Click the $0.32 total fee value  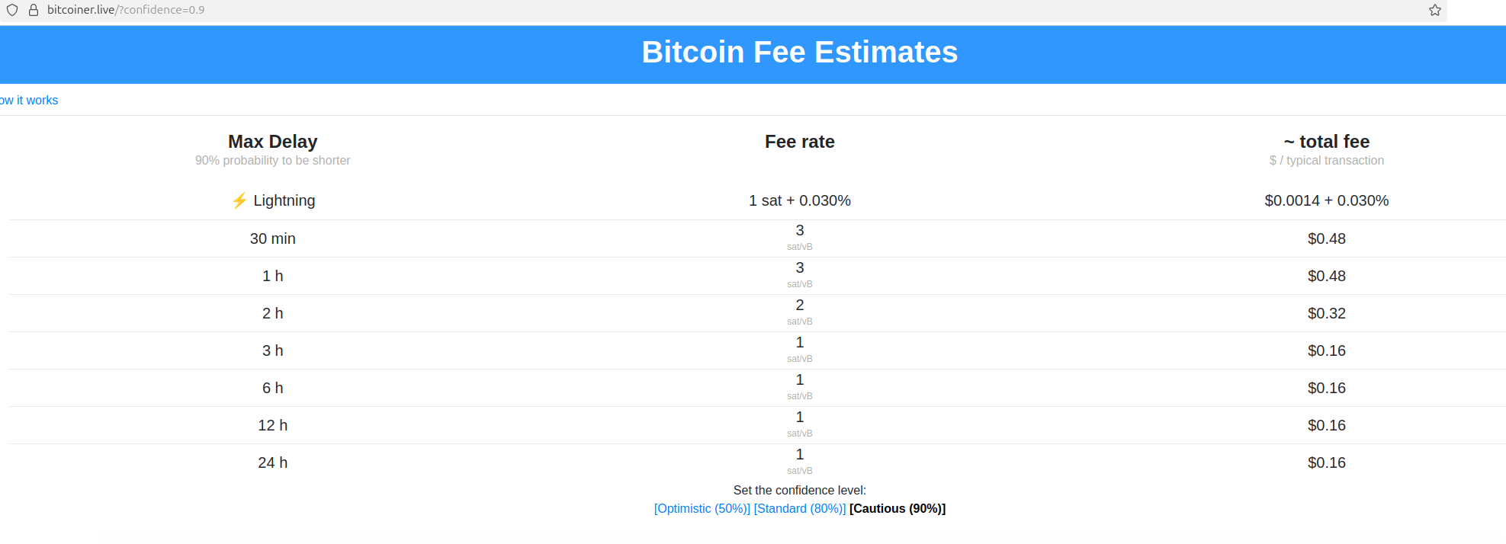[x=1326, y=313]
